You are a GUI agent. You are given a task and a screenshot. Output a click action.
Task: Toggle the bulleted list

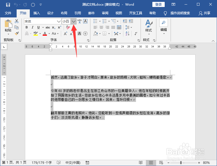point(95,21)
